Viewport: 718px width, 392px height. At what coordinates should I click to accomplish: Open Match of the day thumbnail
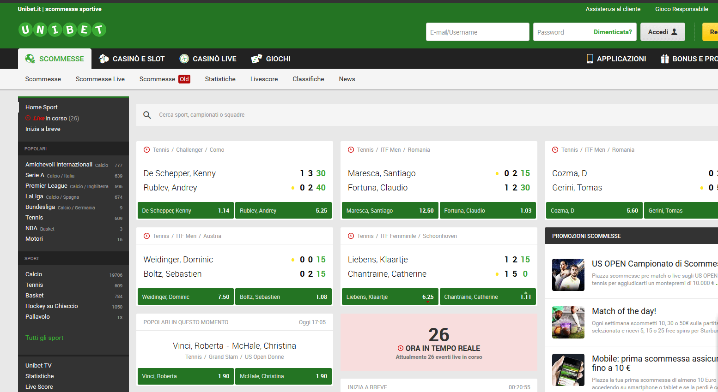[x=568, y=322]
